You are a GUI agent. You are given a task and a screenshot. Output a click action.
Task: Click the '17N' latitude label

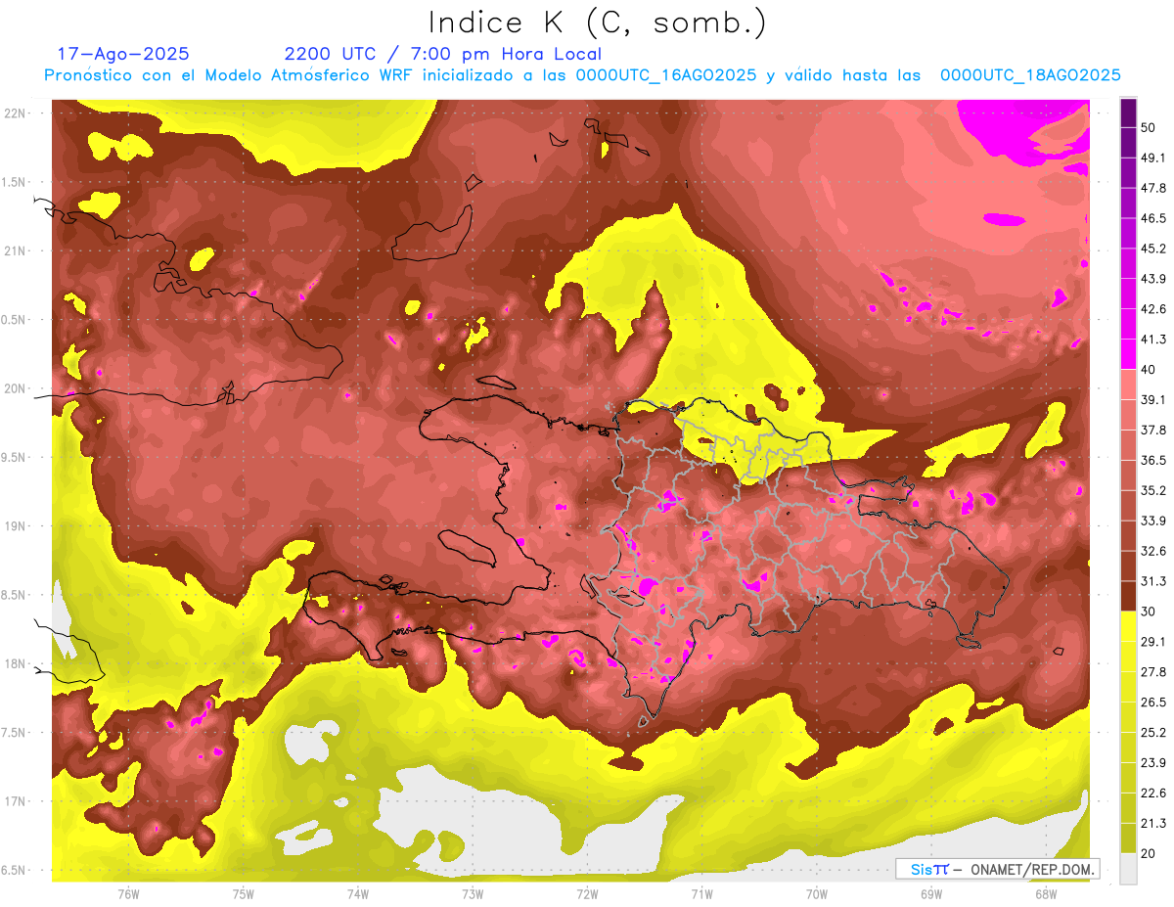pos(17,801)
